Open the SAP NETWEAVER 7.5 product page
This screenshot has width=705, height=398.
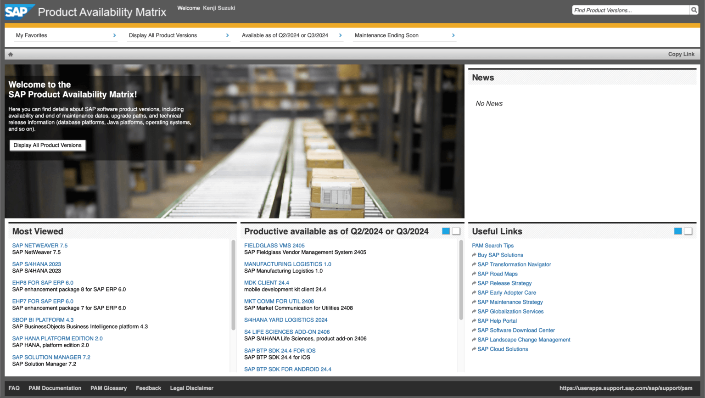[39, 245]
